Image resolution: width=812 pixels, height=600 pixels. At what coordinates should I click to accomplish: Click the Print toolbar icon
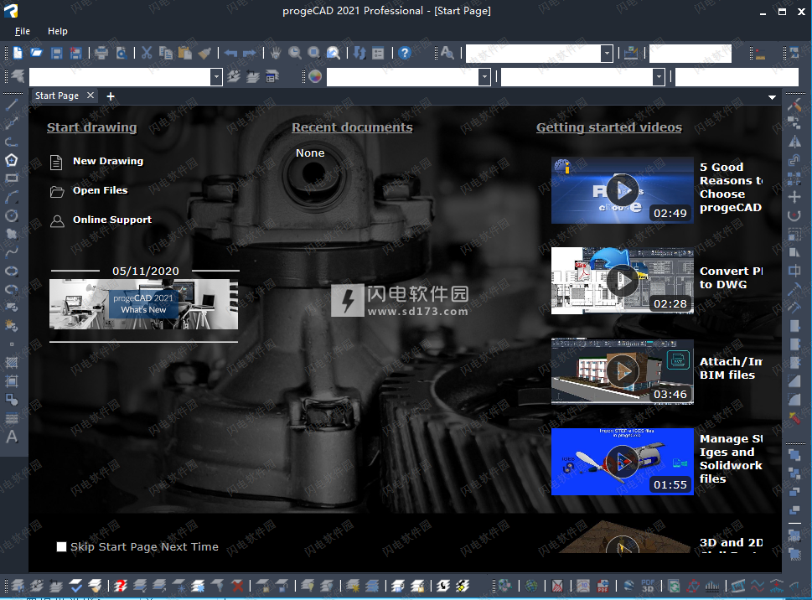click(x=101, y=53)
